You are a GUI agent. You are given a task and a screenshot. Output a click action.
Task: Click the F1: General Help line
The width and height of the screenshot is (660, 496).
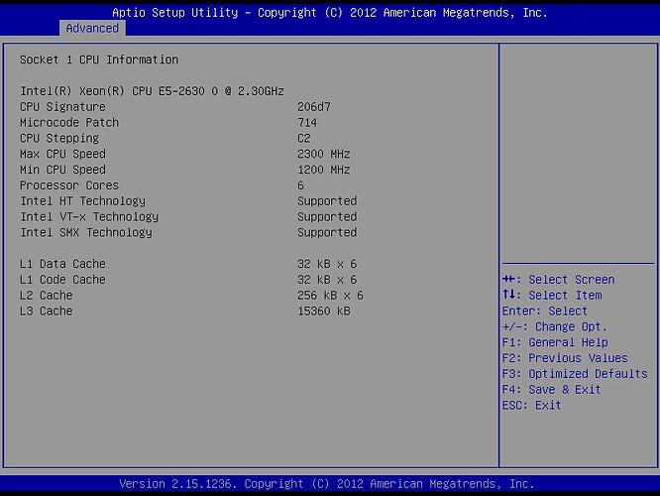coord(555,342)
